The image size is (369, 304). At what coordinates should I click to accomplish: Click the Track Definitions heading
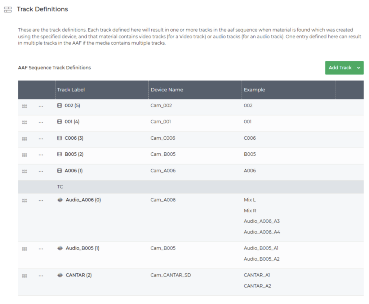[x=43, y=9]
